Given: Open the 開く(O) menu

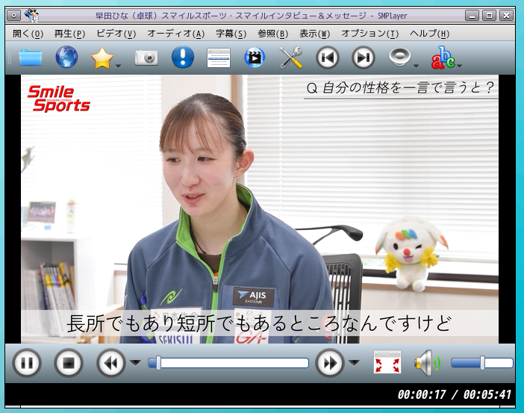Looking at the screenshot, I should click(28, 34).
